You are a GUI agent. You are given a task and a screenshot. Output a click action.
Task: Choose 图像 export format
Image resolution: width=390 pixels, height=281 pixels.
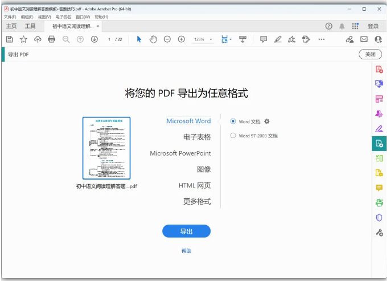click(204, 169)
